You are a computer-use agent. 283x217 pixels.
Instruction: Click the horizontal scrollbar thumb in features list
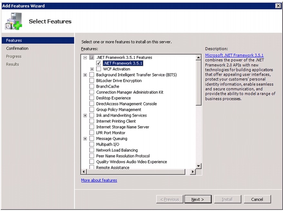136,171
